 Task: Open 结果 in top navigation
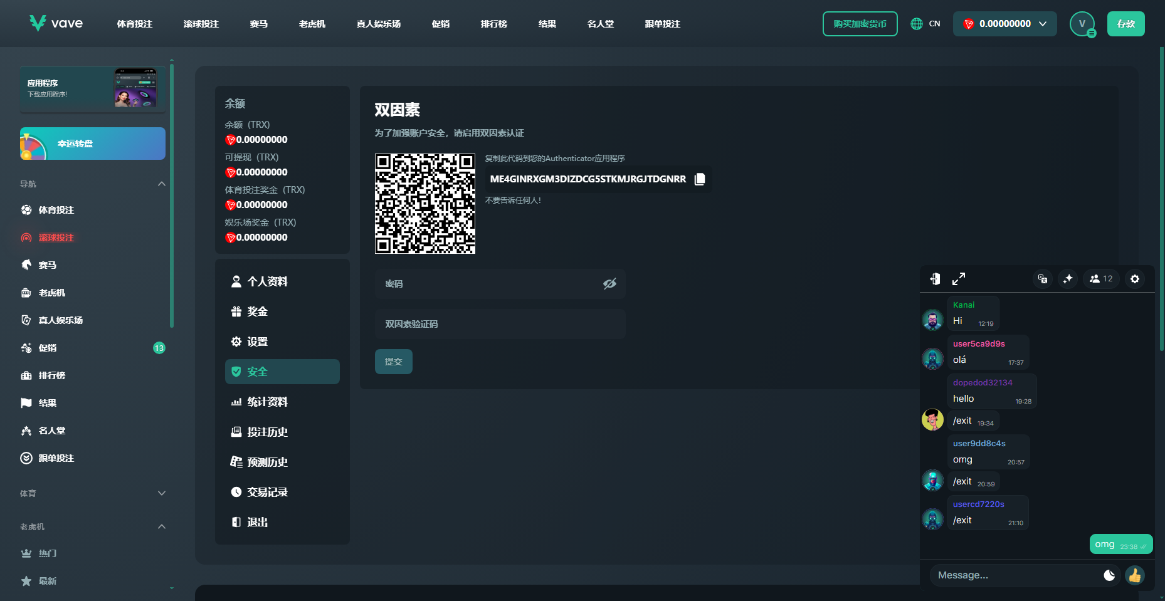[x=547, y=24]
